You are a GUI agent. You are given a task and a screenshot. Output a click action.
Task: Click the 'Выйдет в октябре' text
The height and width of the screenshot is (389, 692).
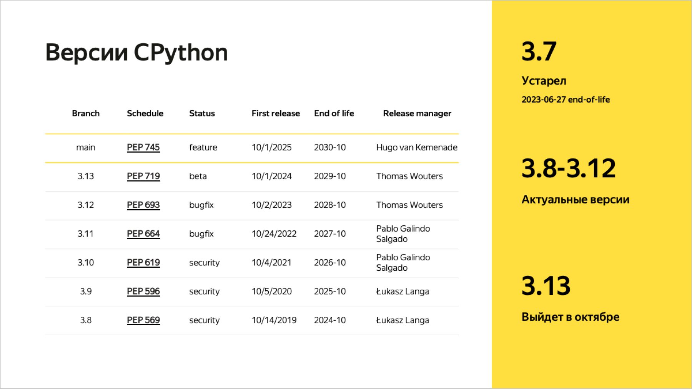coord(570,317)
